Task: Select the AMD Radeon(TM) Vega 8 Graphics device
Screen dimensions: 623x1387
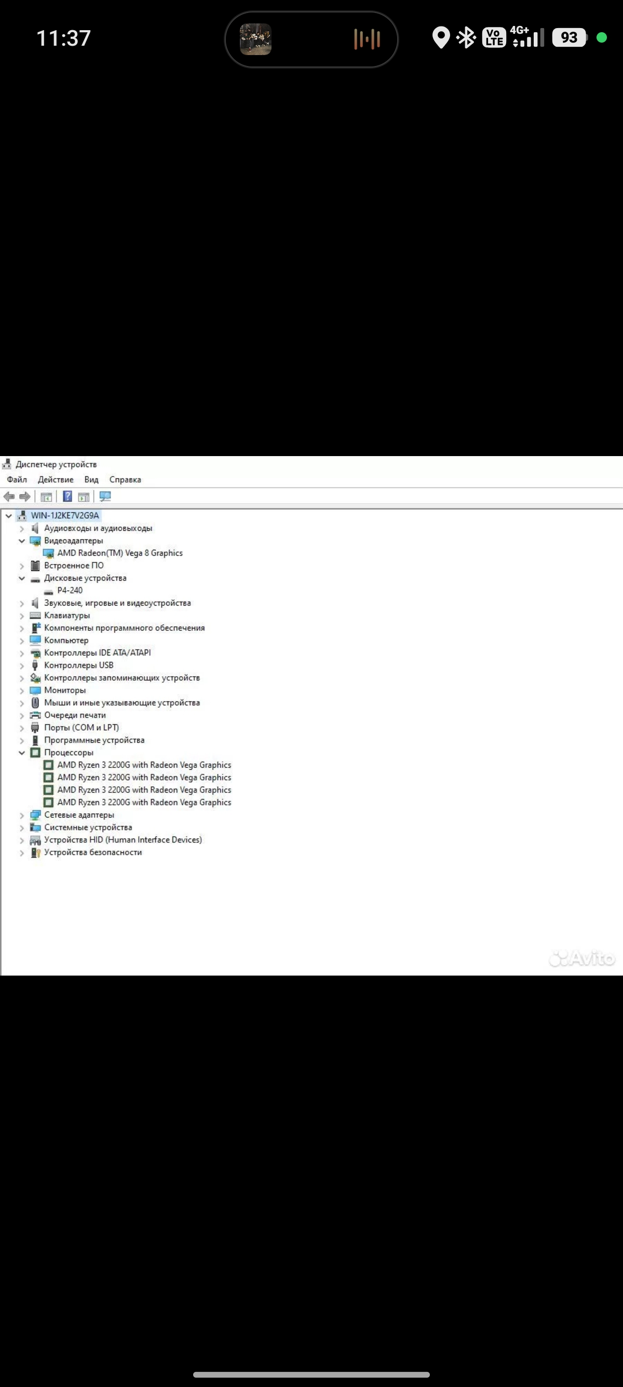Action: click(x=120, y=553)
